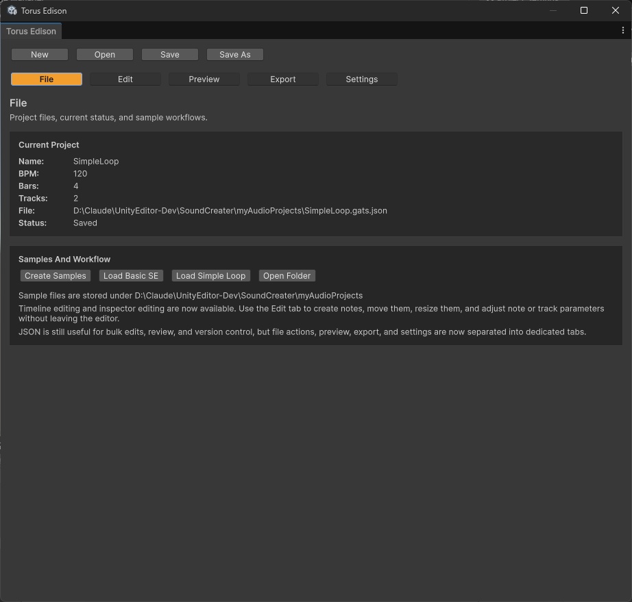The height and width of the screenshot is (602, 632).
Task: Select the Torus Edison window tab
Action: point(31,32)
